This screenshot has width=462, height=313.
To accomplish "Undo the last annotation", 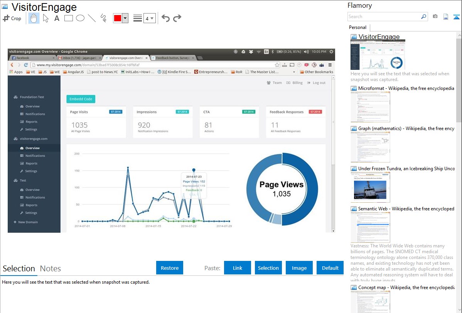I will point(165,18).
